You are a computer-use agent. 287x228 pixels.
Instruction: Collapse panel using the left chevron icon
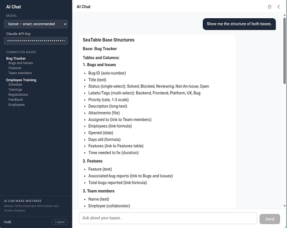[278, 7]
